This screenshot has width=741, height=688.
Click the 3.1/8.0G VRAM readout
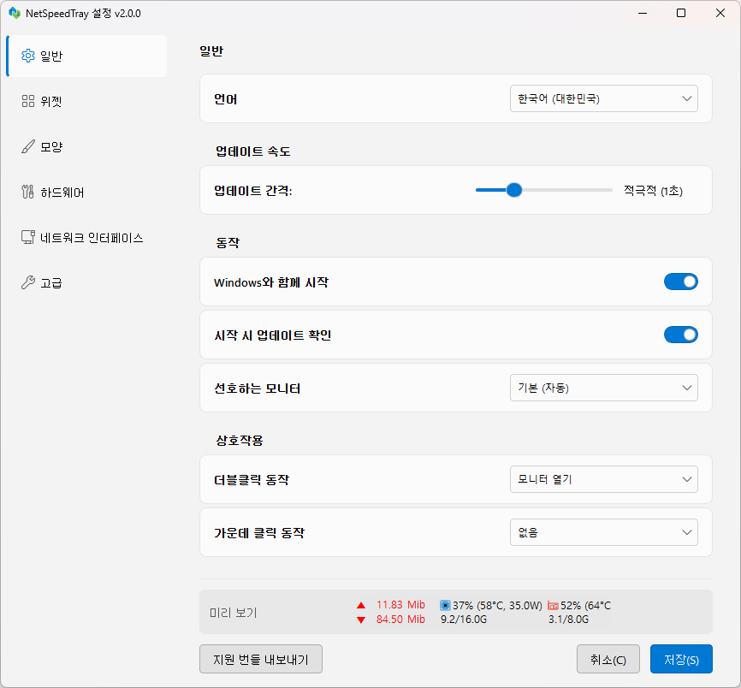tap(568, 620)
